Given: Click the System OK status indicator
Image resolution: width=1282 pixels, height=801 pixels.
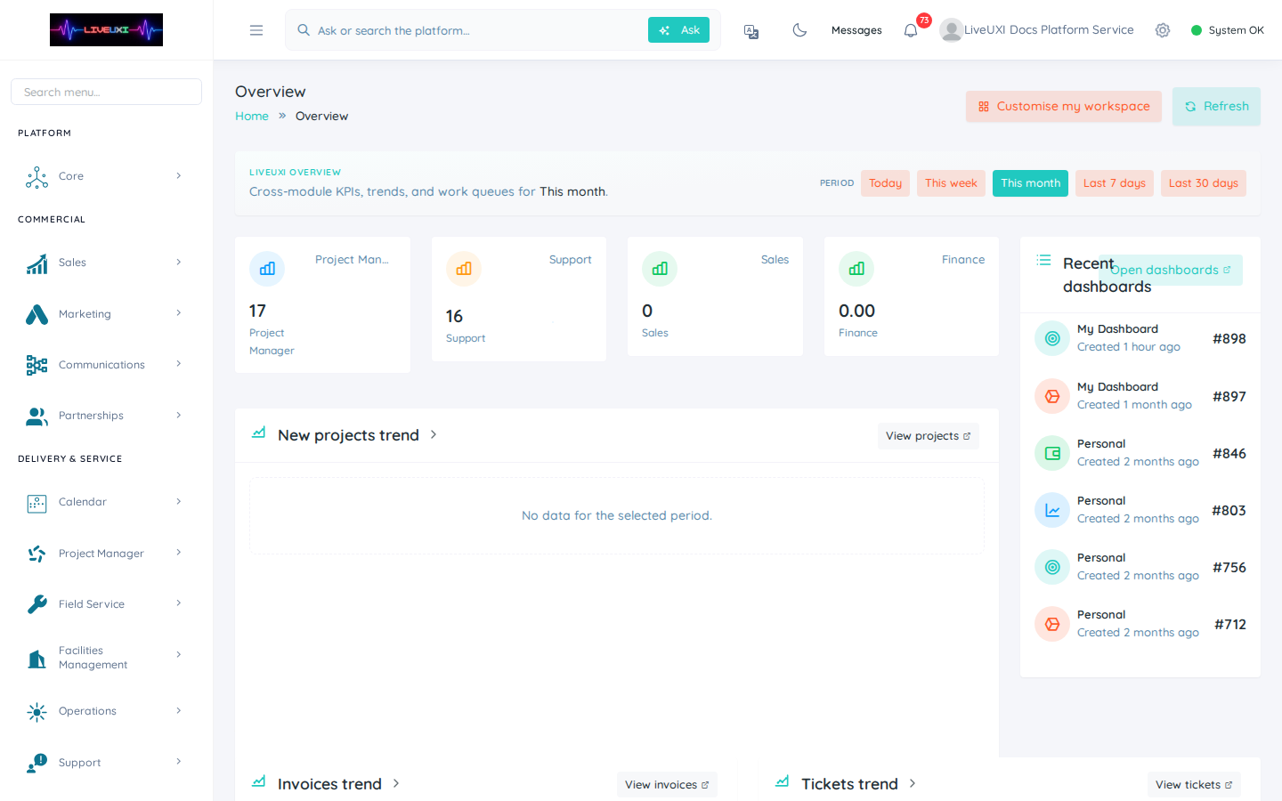Looking at the screenshot, I should (1228, 30).
